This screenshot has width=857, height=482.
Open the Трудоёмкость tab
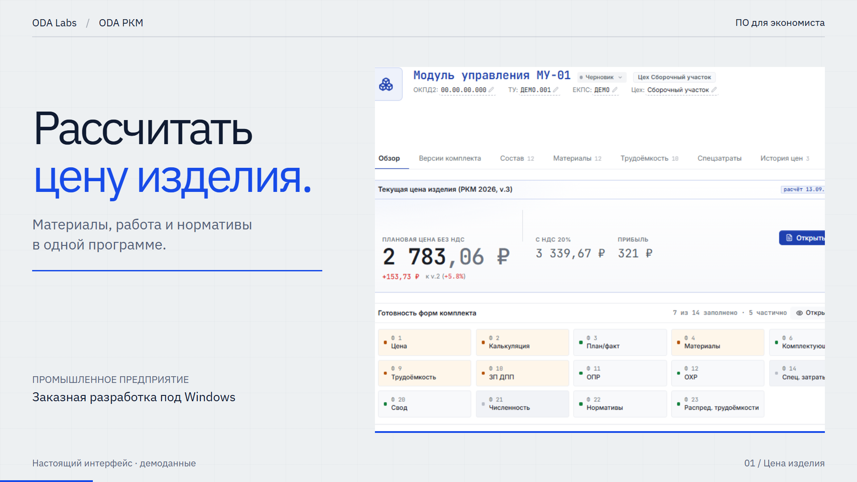649,158
